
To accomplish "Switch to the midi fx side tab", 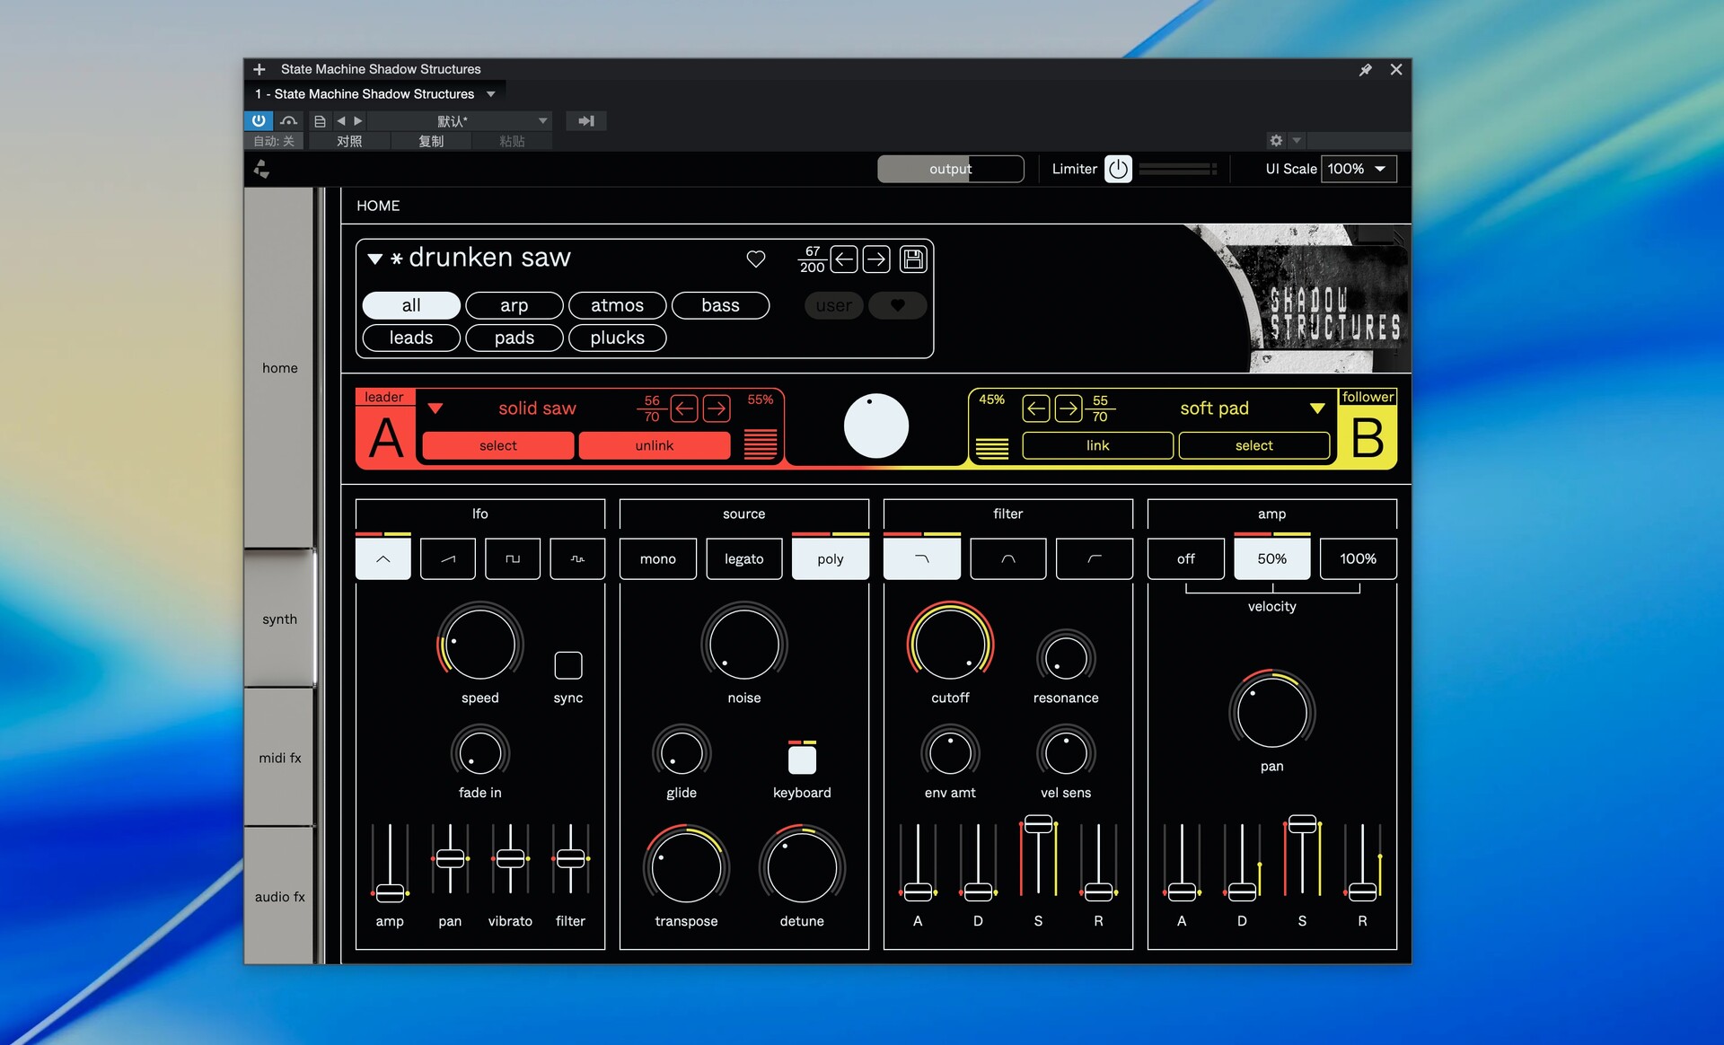I will [279, 758].
